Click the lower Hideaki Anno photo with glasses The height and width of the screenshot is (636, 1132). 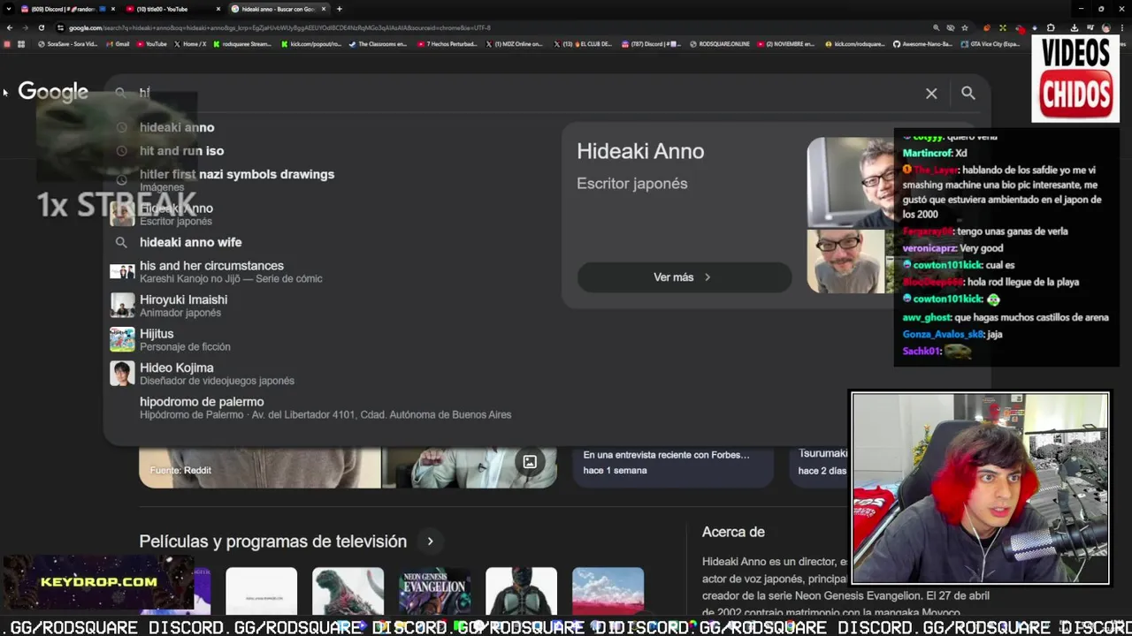(845, 261)
